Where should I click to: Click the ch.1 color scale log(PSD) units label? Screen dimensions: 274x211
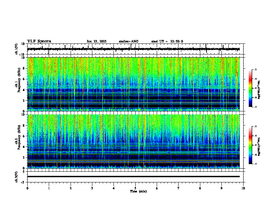259,90
